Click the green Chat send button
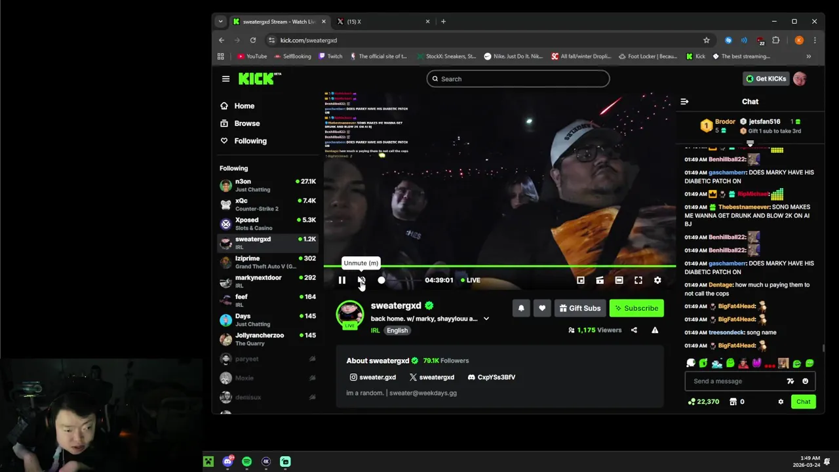The height and width of the screenshot is (472, 839). click(803, 402)
